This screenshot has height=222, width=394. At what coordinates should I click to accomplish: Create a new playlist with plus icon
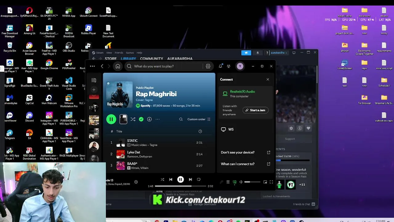point(94,90)
